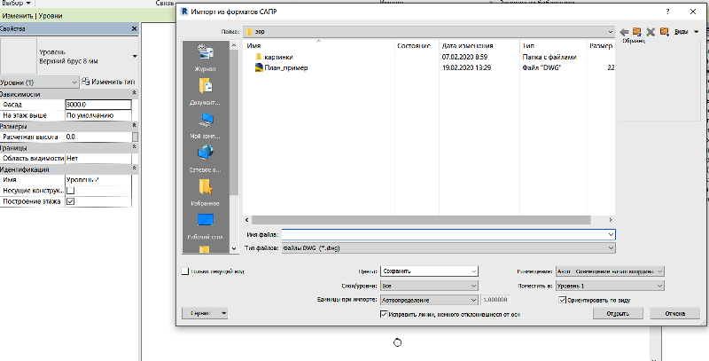This screenshot has width=709, height=361.
Task: Click places bar scroll down arrow
Action: (233, 247)
